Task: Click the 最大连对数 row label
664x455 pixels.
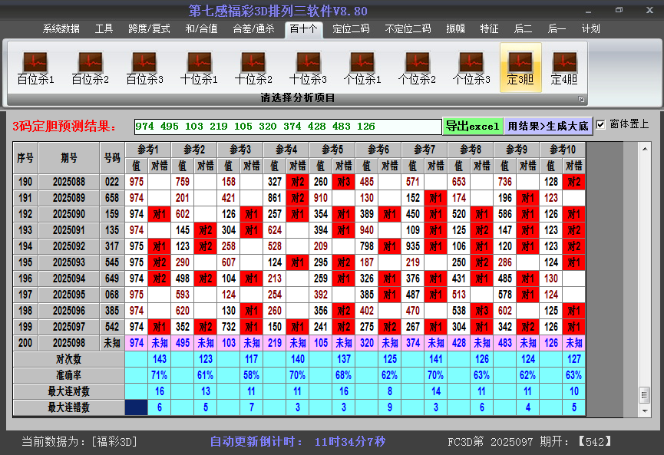Action: [68, 391]
